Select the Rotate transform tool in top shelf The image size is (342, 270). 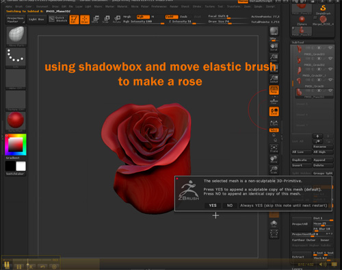coord(117,20)
